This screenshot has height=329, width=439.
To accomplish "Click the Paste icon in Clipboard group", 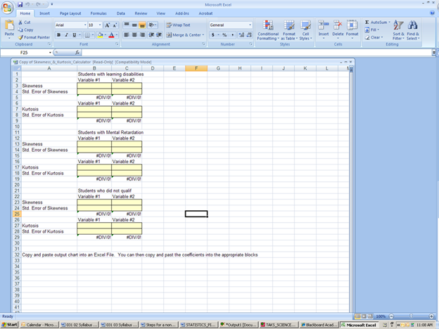I will coord(9,27).
